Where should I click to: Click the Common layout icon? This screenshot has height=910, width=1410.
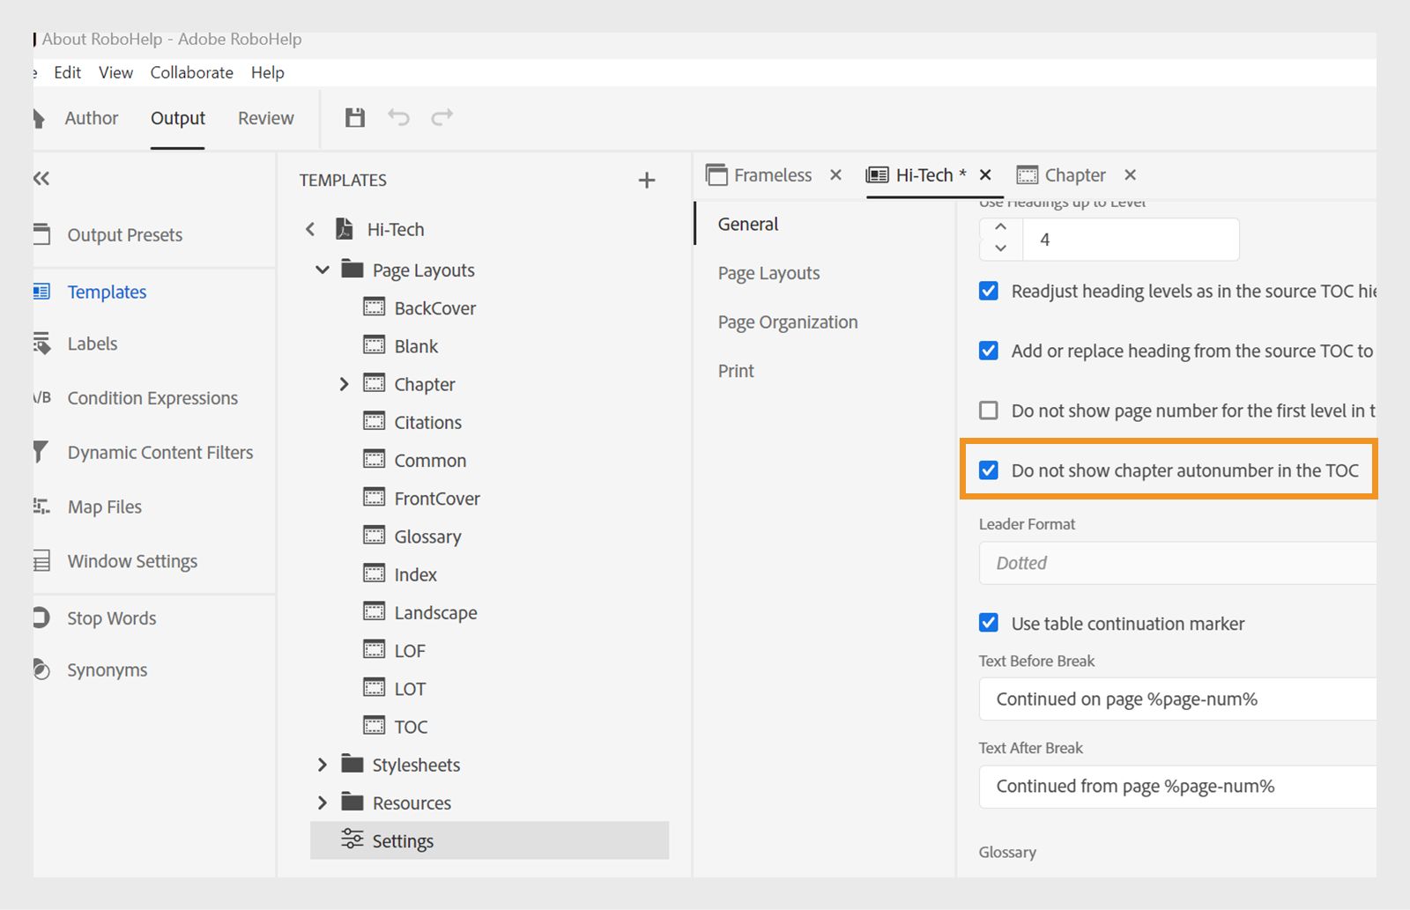(x=375, y=459)
